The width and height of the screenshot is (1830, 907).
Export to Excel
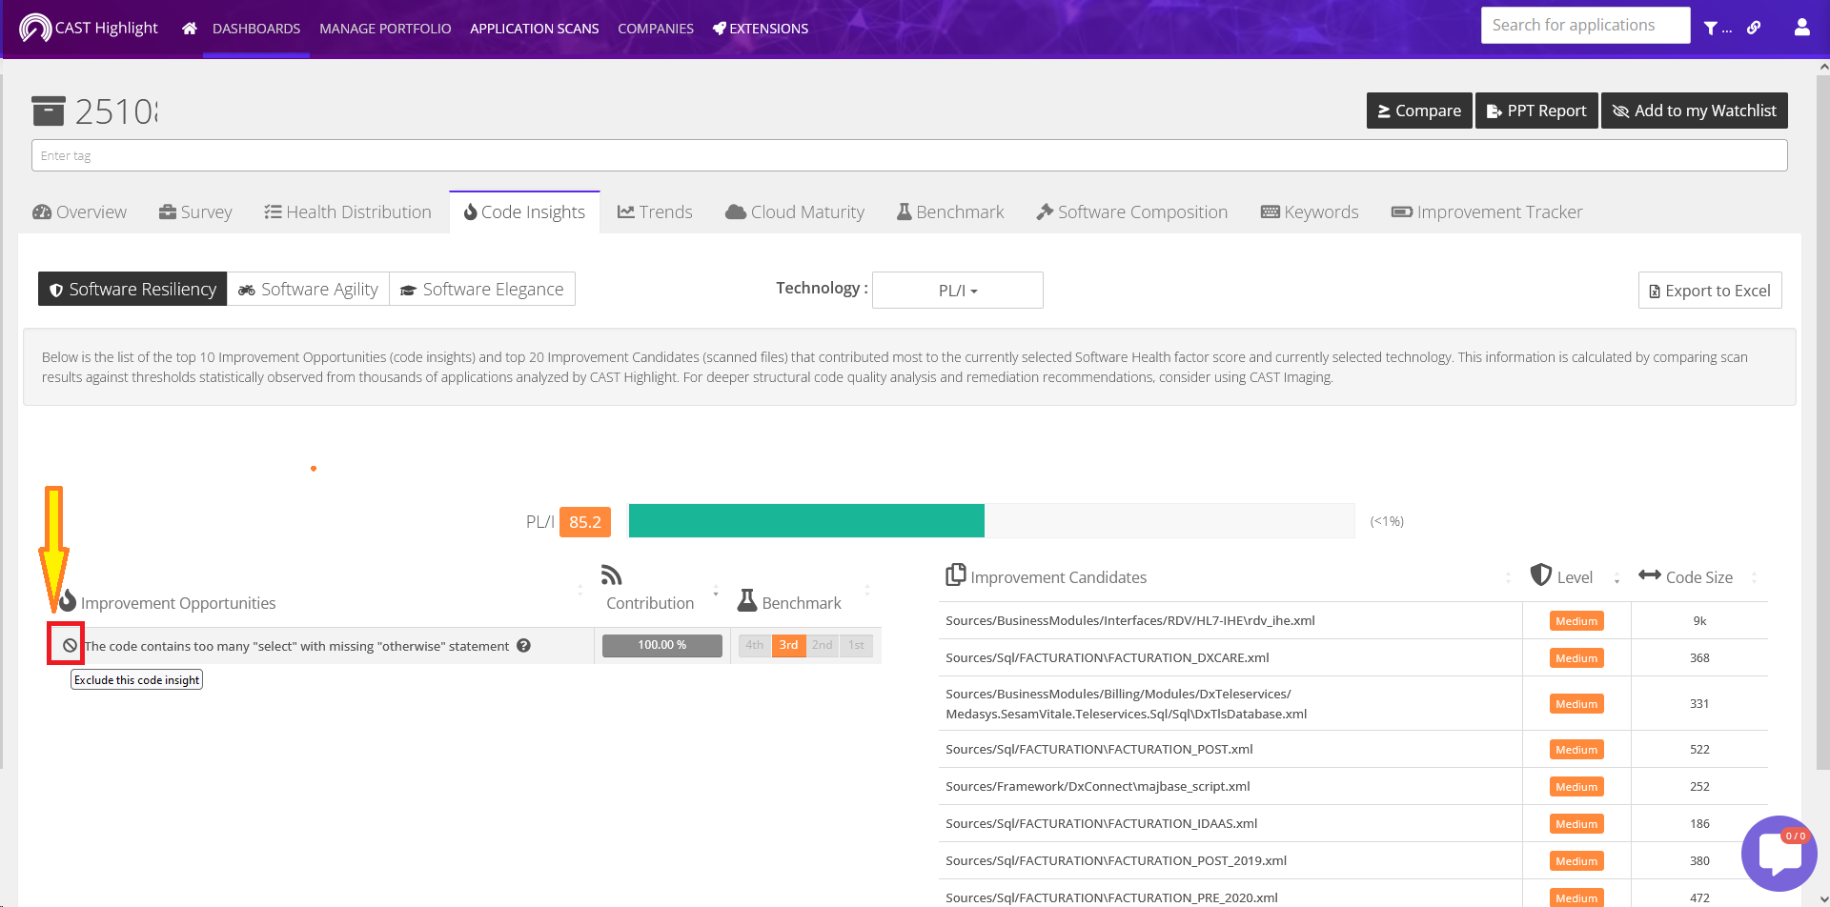point(1710,291)
